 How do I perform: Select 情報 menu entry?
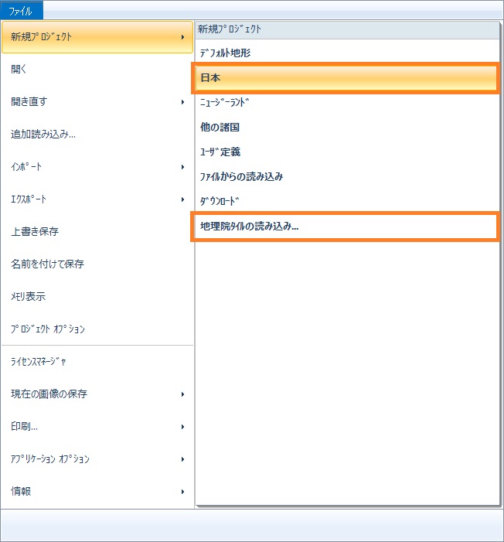coord(97,492)
